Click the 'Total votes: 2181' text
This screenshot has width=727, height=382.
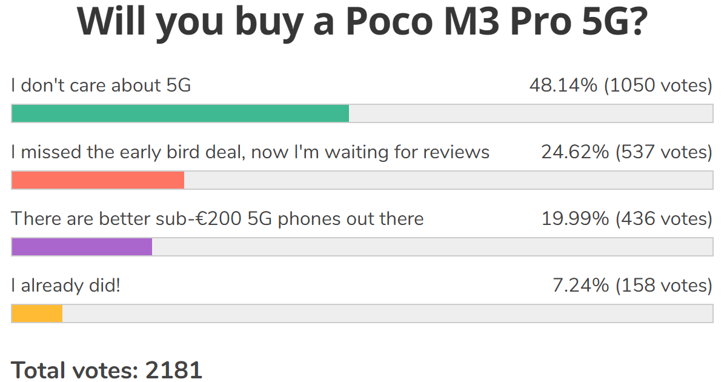pos(107,369)
